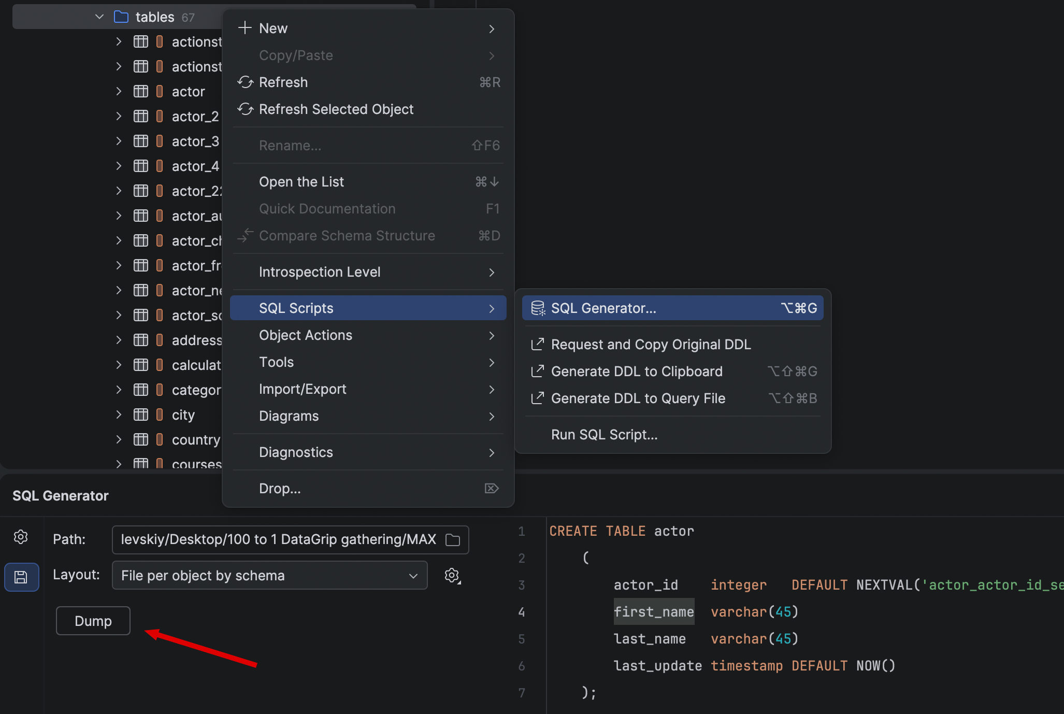1064x714 pixels.
Task: Expand the city table node
Action: [119, 415]
